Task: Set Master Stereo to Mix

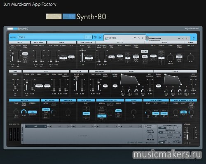Action: click(x=32, y=112)
